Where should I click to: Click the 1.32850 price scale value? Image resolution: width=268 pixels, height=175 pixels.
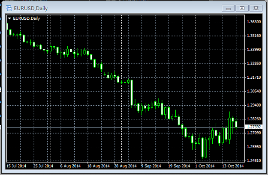click(254, 63)
